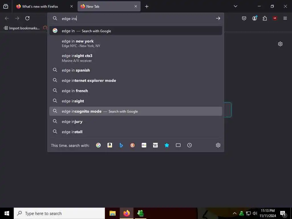Image resolution: width=292 pixels, height=219 pixels.
Task: Choose the 'edge insight' suggestion
Action: click(x=135, y=101)
